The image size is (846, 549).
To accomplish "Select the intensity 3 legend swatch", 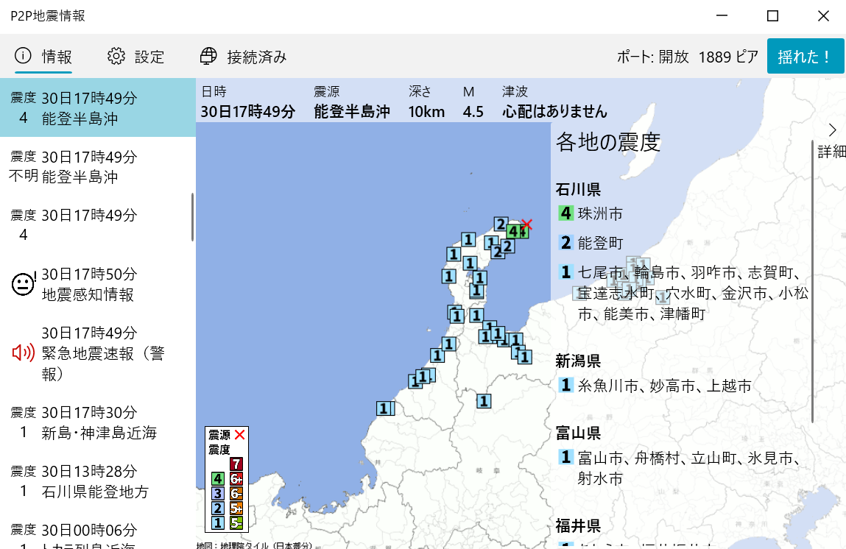I will pos(217,493).
